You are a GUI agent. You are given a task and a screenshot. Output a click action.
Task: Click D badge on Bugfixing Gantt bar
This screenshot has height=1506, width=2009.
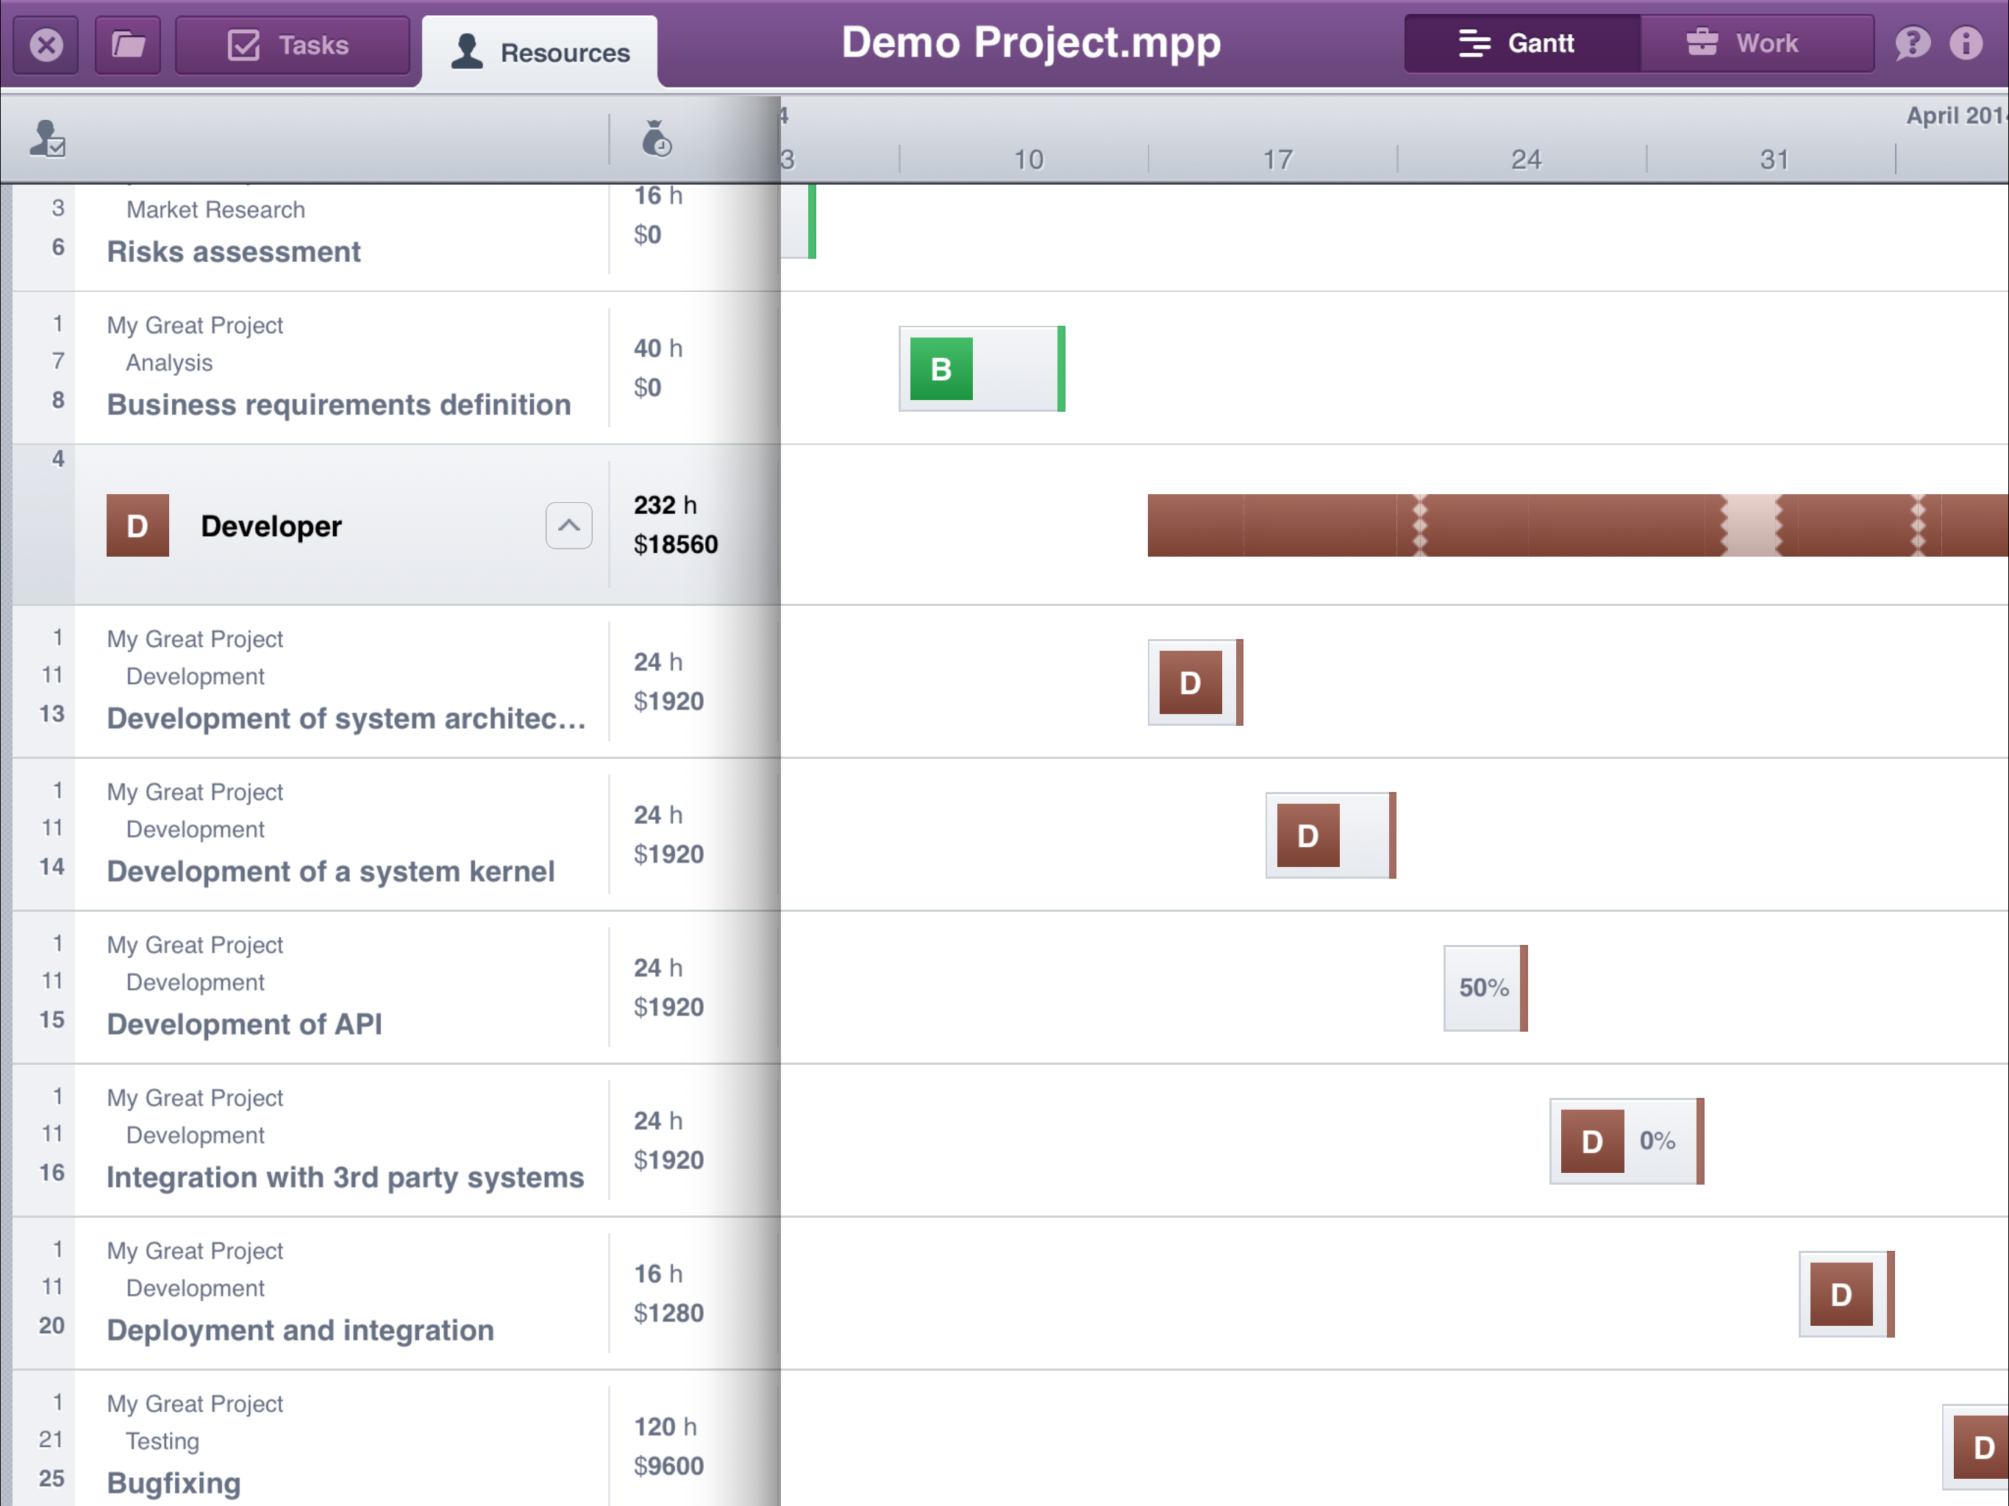tap(1980, 1447)
